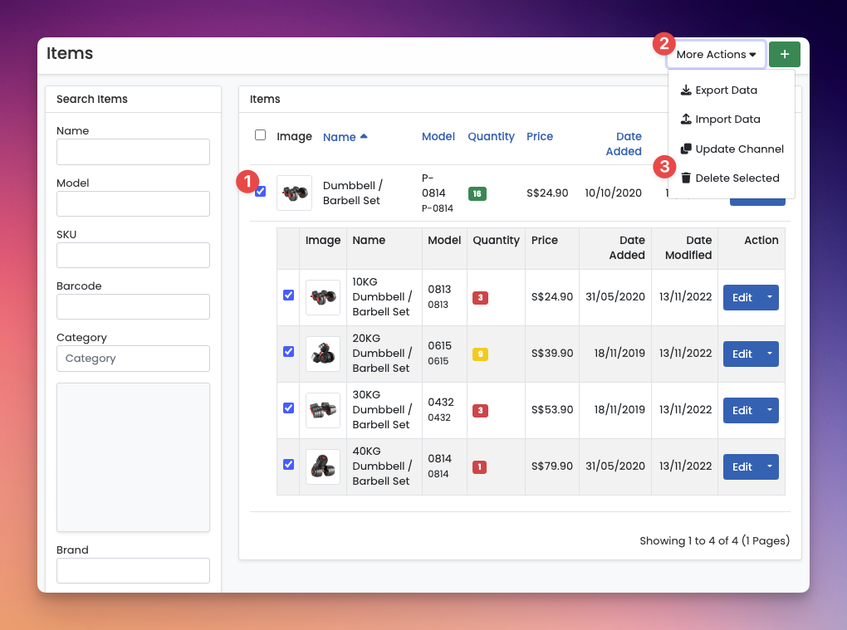
Task: Click into the SKU search field
Action: [133, 255]
